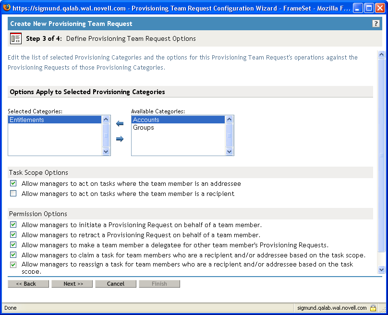
Task: Toggle managers act on addressee tasks checkbox
Action: [13, 183]
